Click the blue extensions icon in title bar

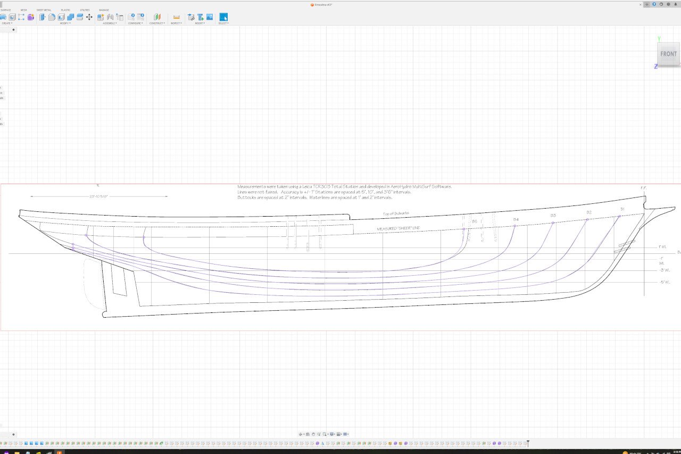pyautogui.click(x=654, y=4)
